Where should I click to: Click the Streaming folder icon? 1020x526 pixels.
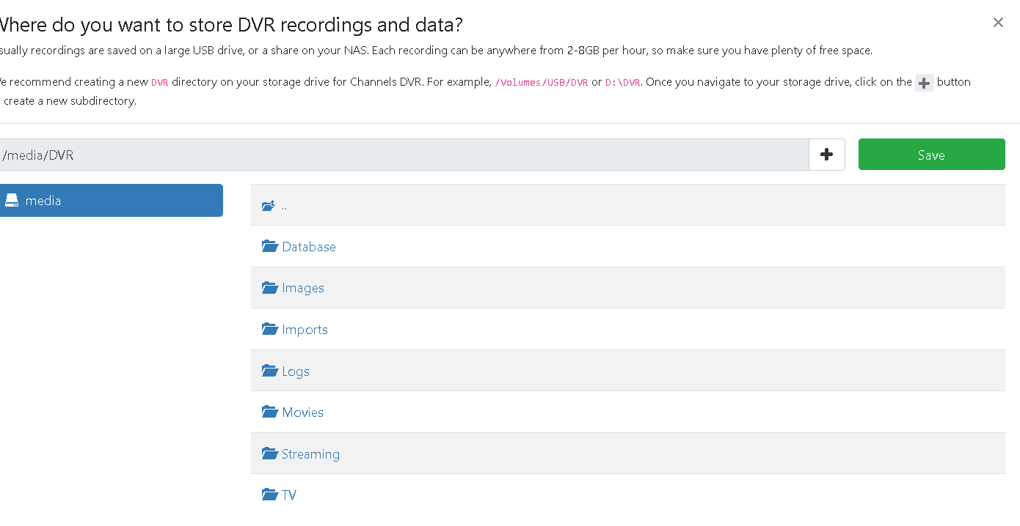click(x=269, y=454)
